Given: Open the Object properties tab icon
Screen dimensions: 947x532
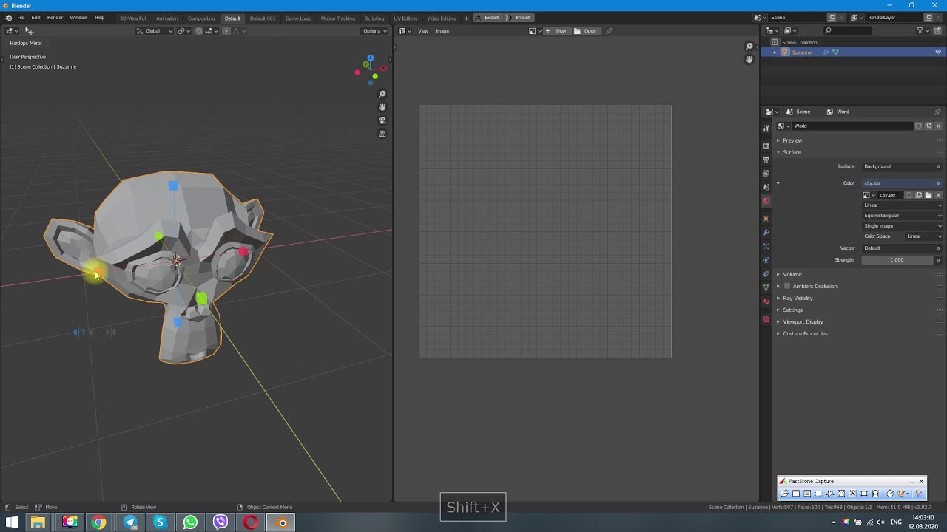Looking at the screenshot, I should 766,219.
